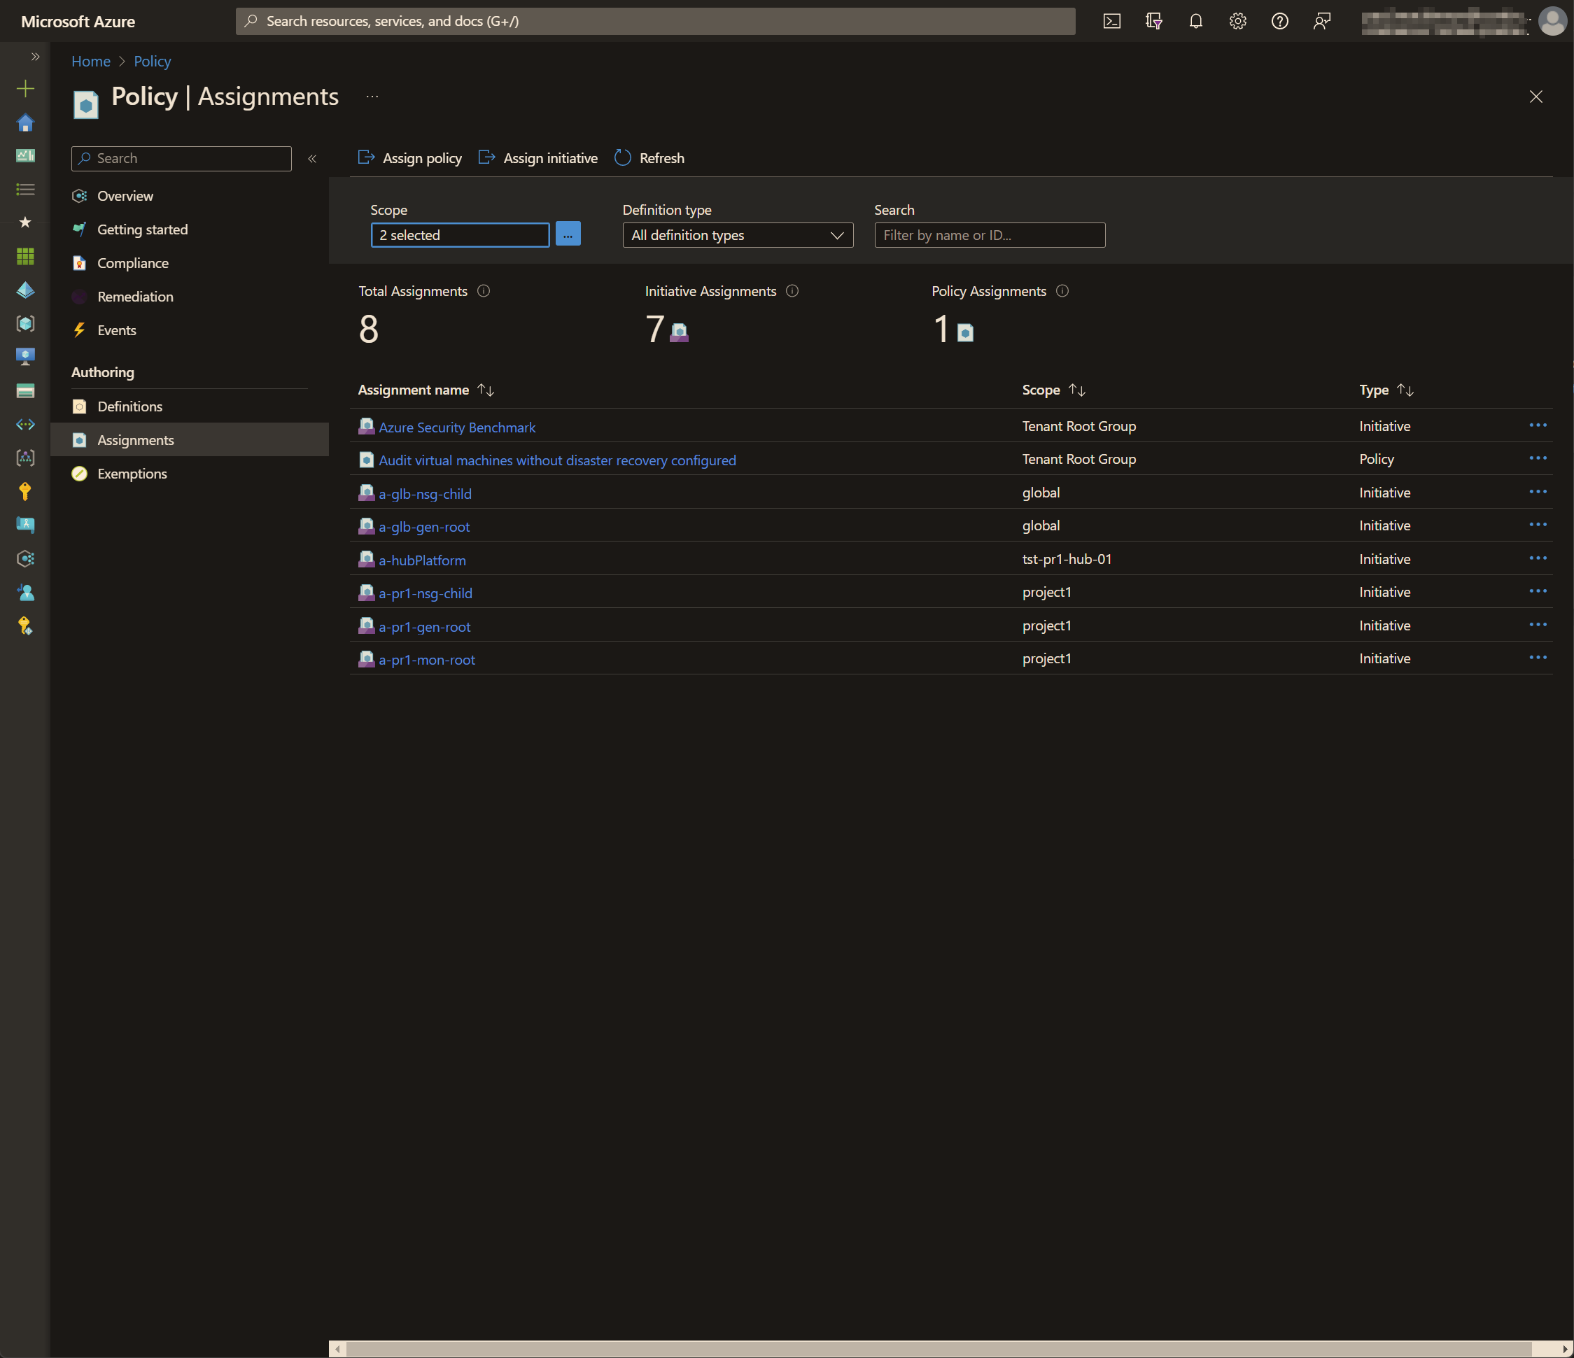Open All services list icon in sidebar

25,189
